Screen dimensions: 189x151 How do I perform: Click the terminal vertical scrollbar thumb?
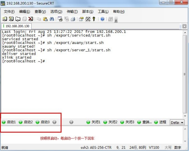(x=185, y=74)
